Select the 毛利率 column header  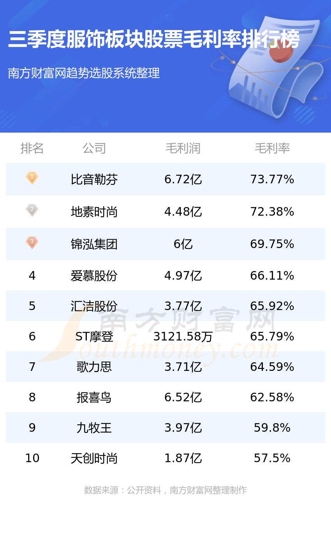coord(272,148)
